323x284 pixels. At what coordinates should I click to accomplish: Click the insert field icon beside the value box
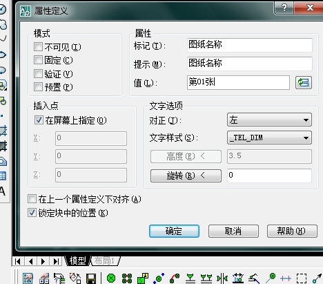(304, 82)
